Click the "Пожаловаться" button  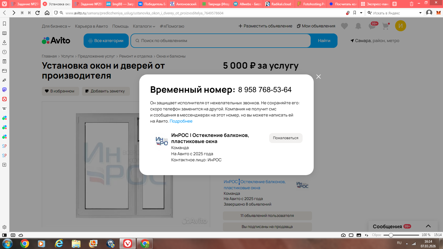coord(286,138)
